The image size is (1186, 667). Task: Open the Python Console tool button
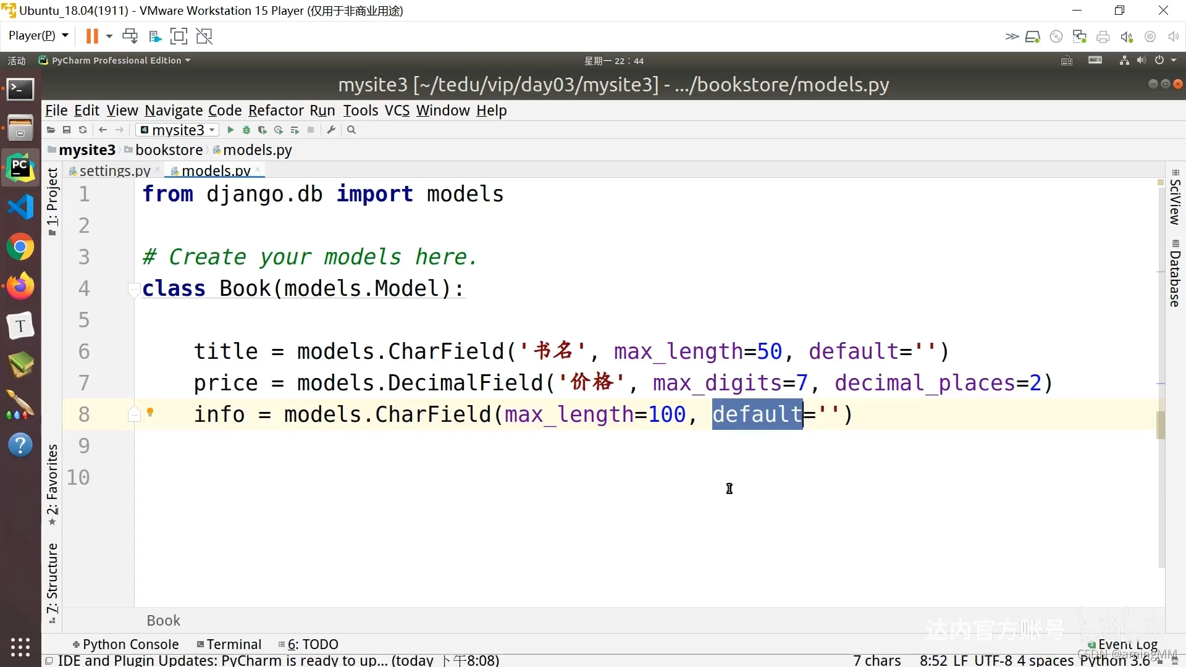[125, 644]
